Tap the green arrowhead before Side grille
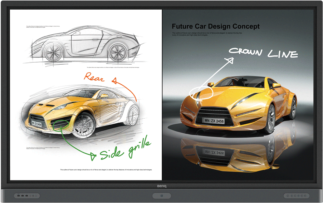The height and width of the screenshot is (203, 323). click(93, 156)
